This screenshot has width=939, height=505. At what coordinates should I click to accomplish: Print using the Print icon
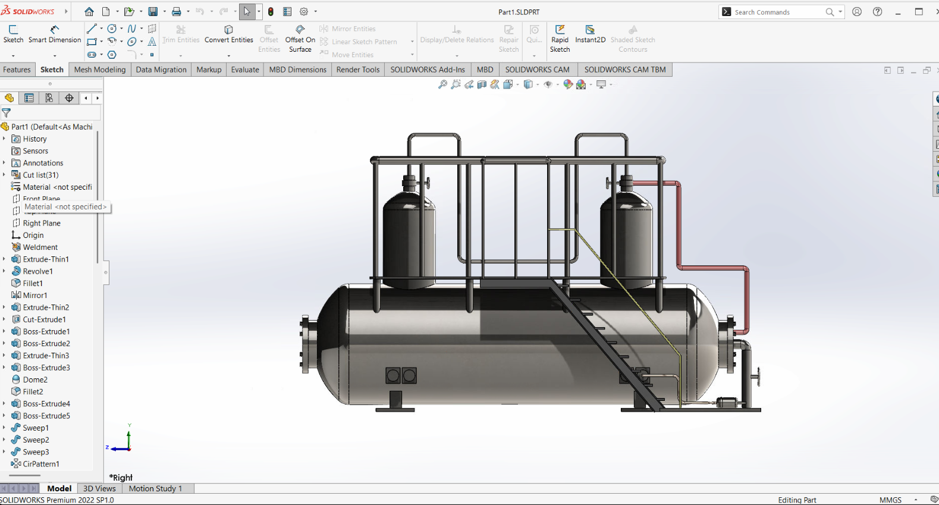pyautogui.click(x=177, y=11)
